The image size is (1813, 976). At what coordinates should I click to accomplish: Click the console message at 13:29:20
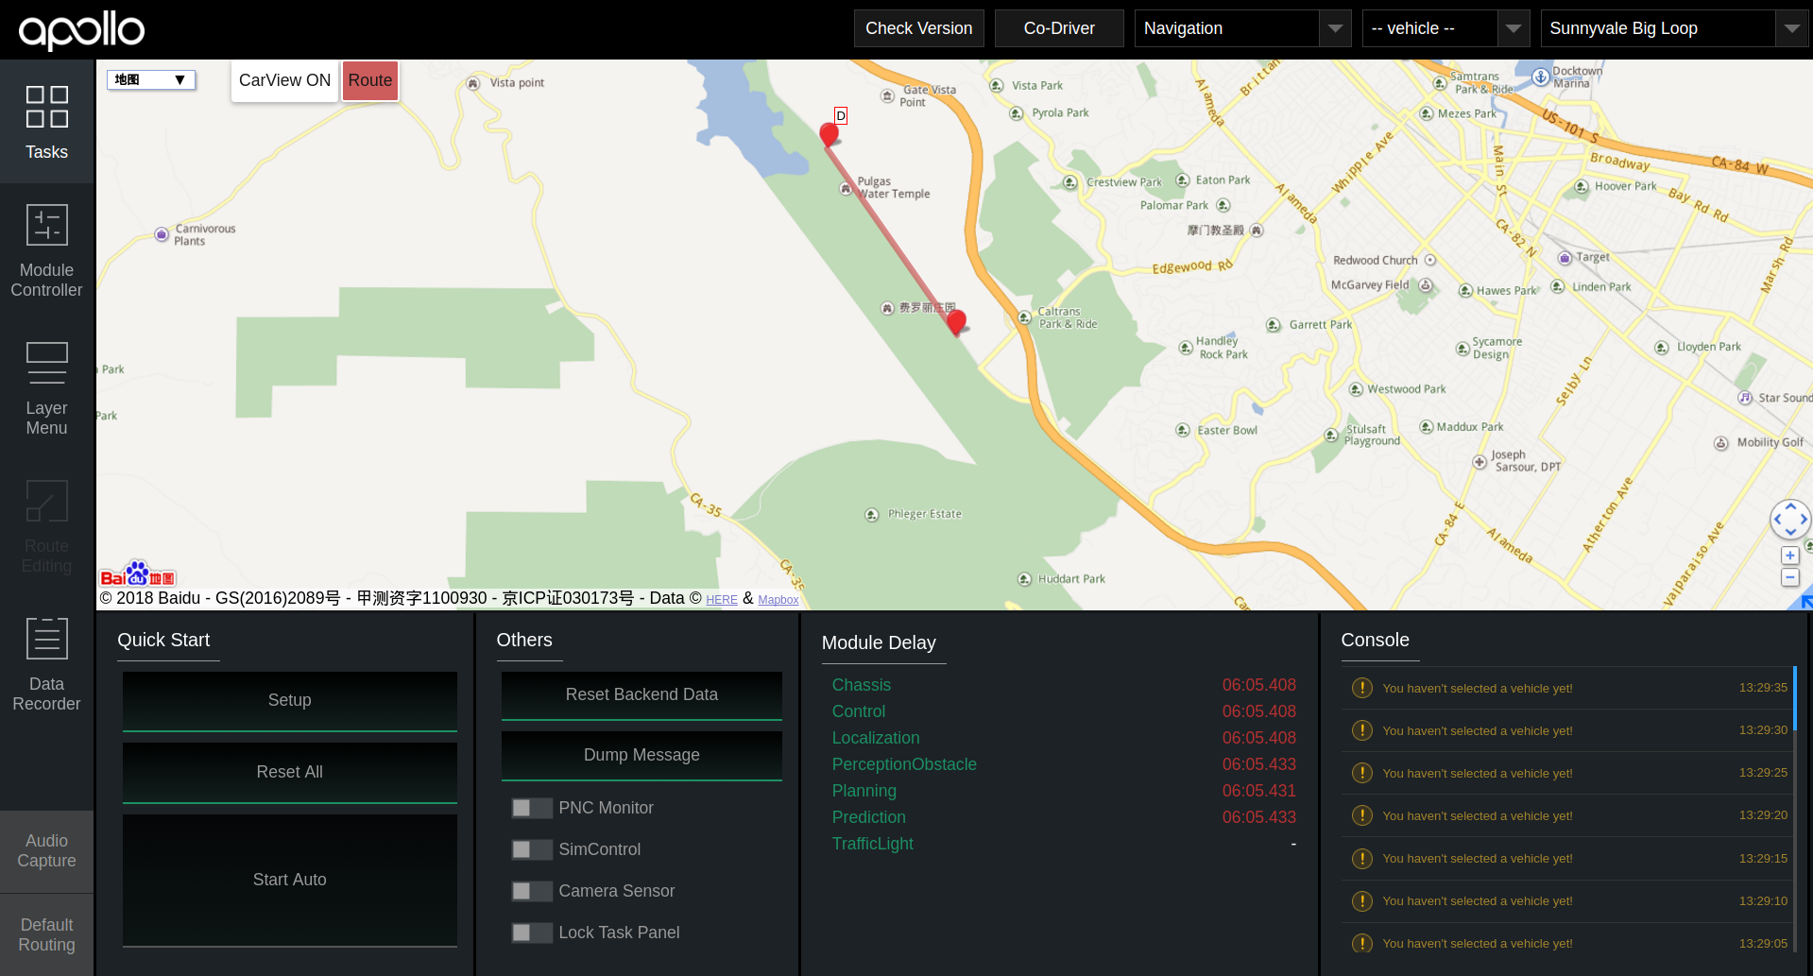click(1567, 815)
